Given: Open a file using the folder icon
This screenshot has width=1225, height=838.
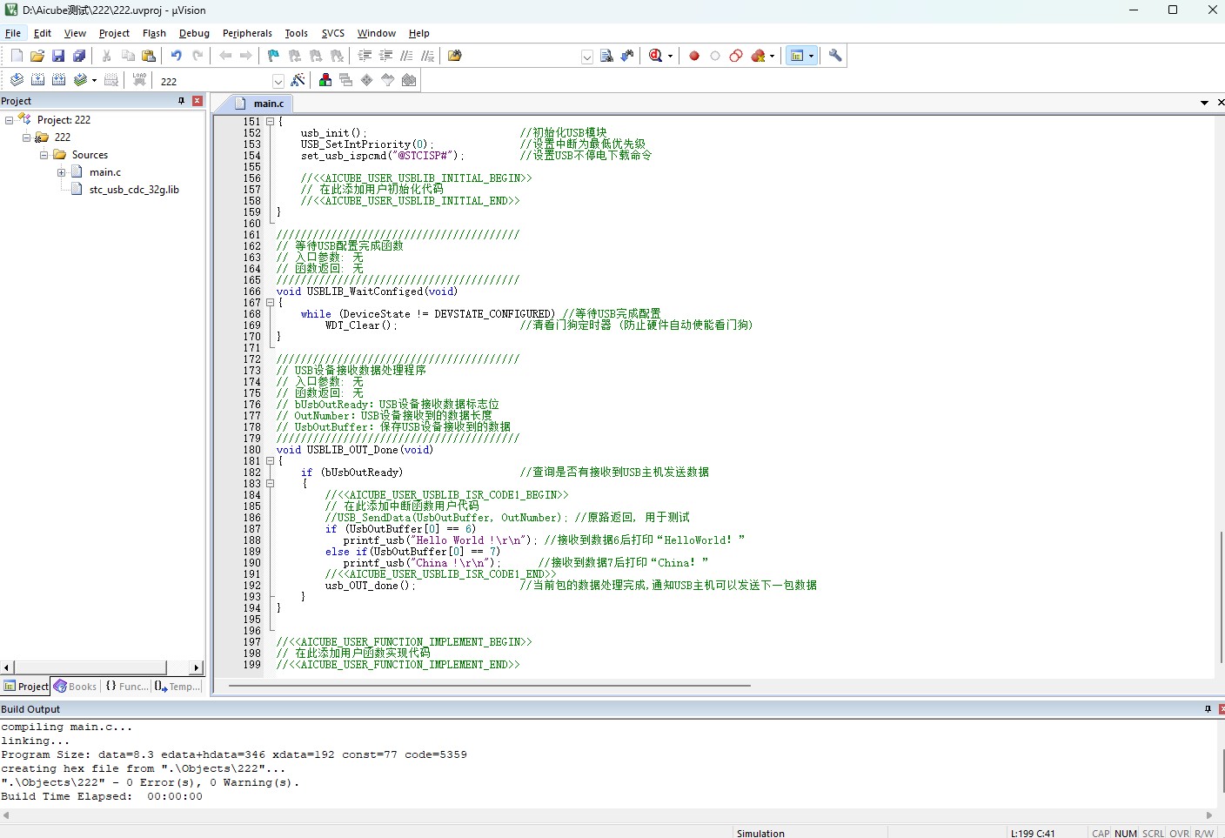Looking at the screenshot, I should (37, 56).
